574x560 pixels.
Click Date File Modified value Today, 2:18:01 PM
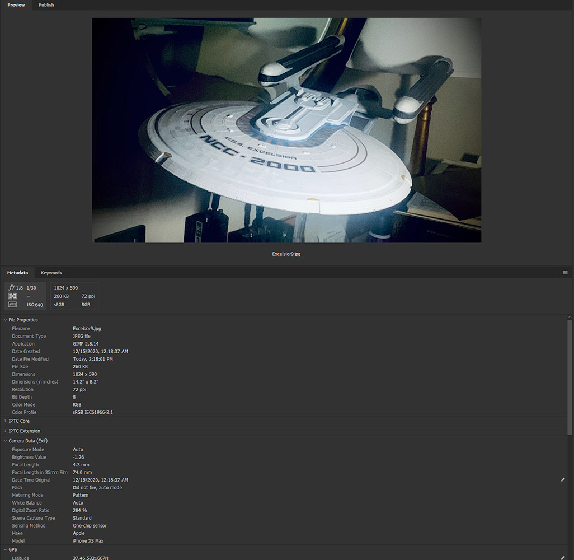(93, 359)
